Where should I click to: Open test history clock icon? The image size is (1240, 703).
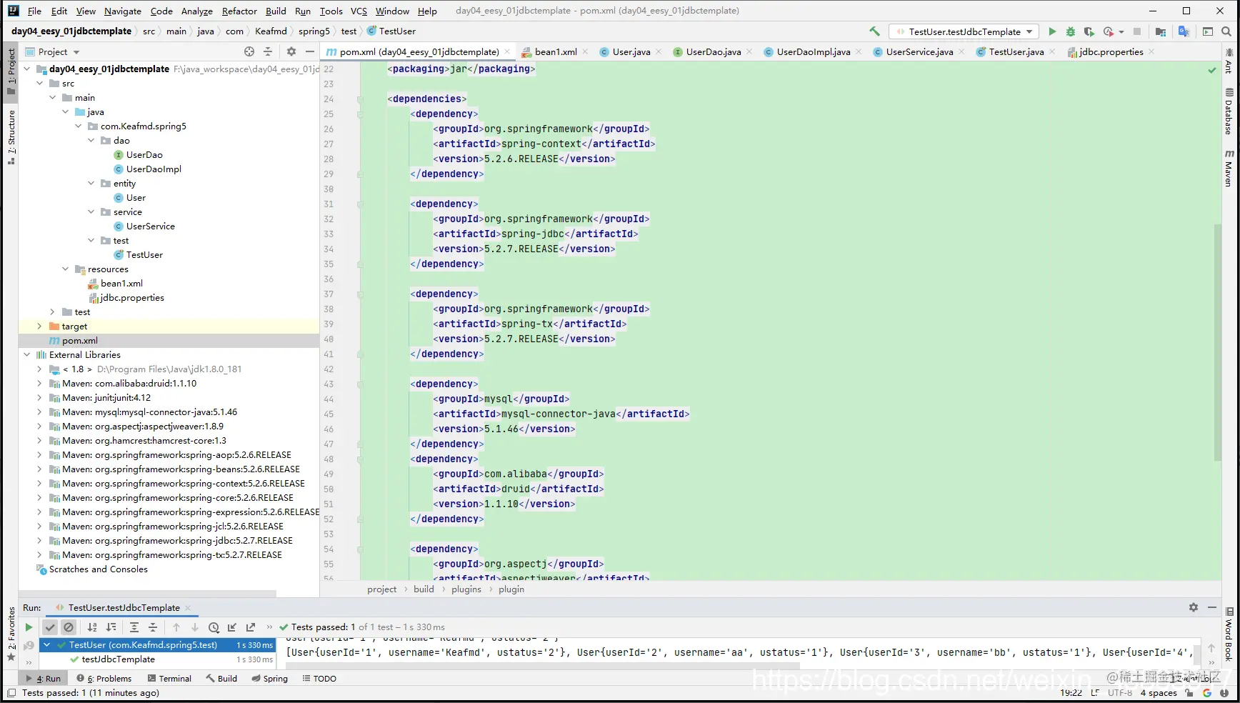point(214,627)
